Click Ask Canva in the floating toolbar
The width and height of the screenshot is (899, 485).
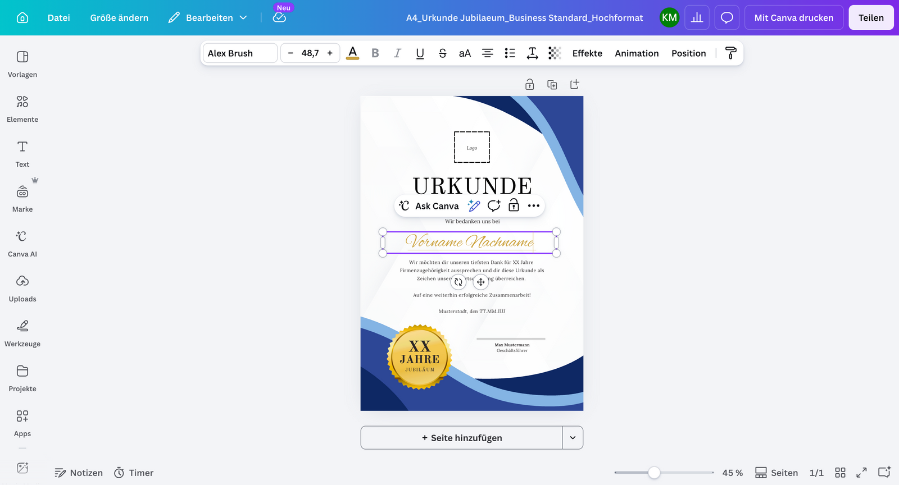(429, 206)
